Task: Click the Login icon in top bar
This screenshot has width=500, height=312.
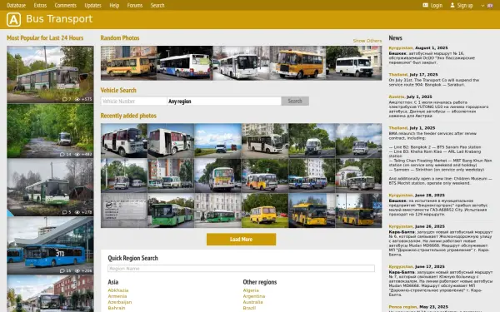Action: coord(425,5)
